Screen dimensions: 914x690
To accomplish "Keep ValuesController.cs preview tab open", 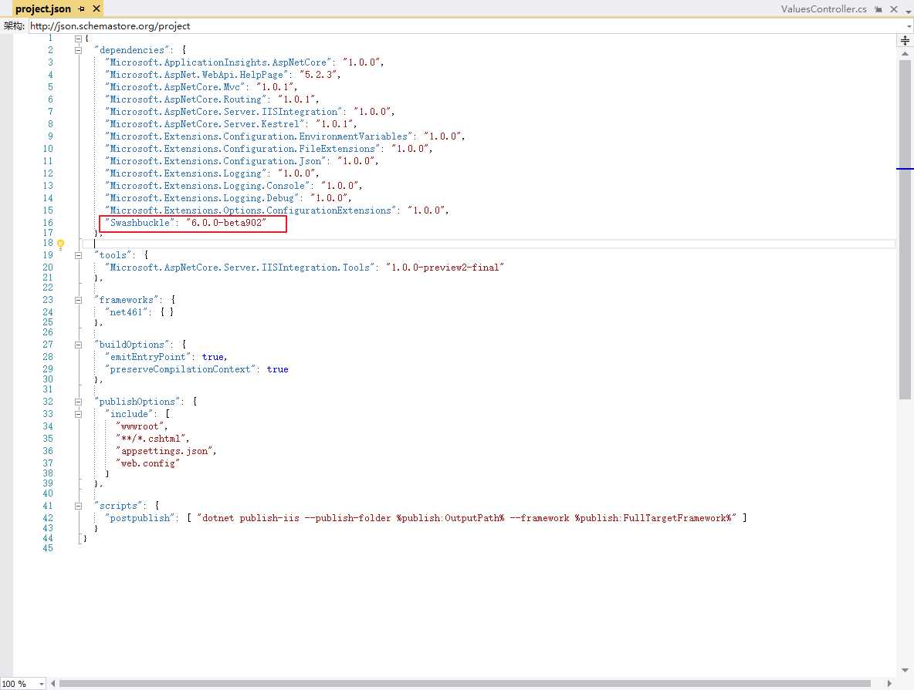I will coord(878,8).
